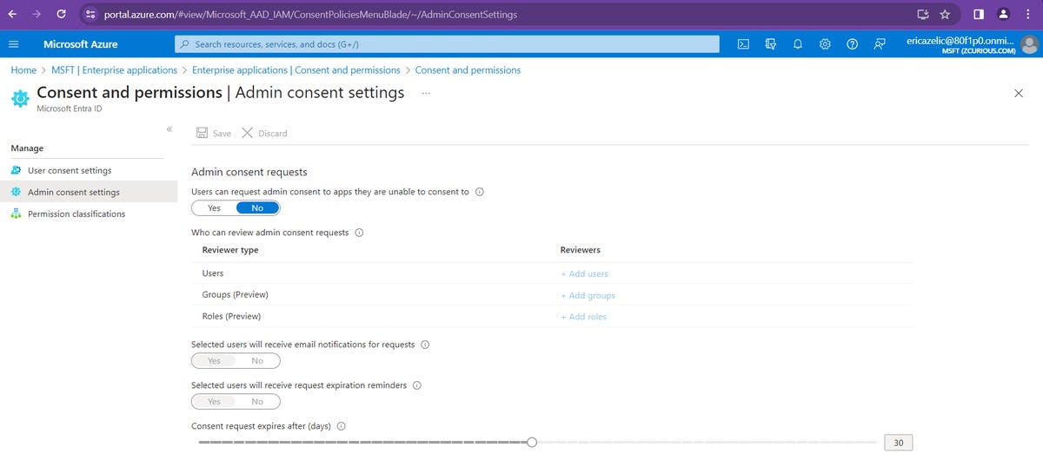The height and width of the screenshot is (473, 1043).
Task: Go back using browser back arrow
Action: (12, 14)
